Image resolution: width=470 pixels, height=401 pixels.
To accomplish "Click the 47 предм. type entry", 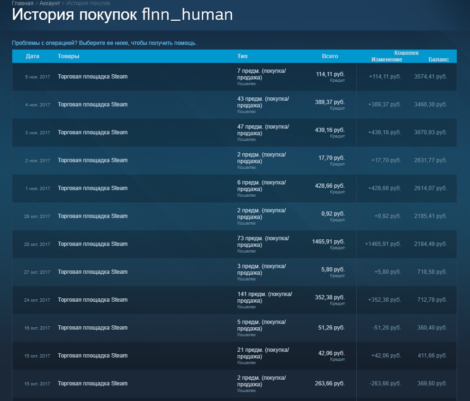I will click(x=263, y=130).
